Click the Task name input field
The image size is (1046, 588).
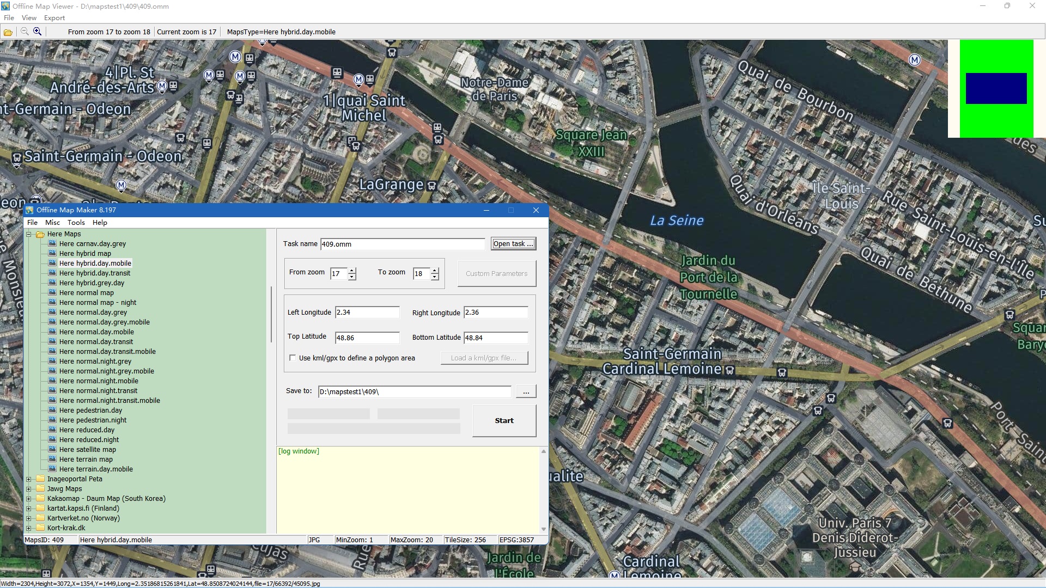click(x=403, y=244)
